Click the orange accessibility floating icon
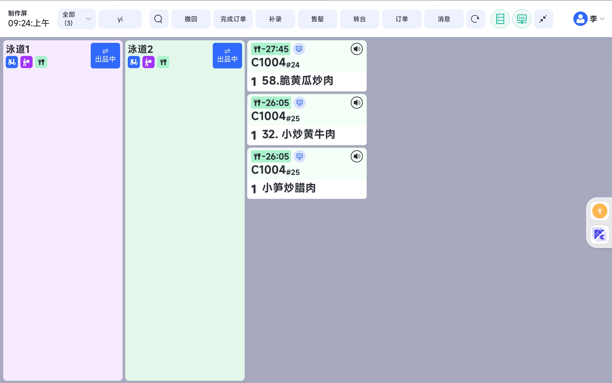The image size is (612, 383). (599, 211)
